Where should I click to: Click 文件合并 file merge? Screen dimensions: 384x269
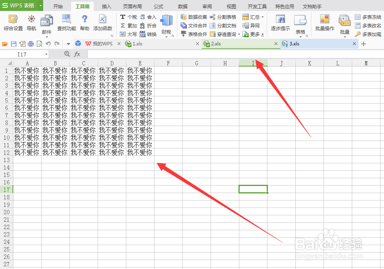tap(194, 25)
